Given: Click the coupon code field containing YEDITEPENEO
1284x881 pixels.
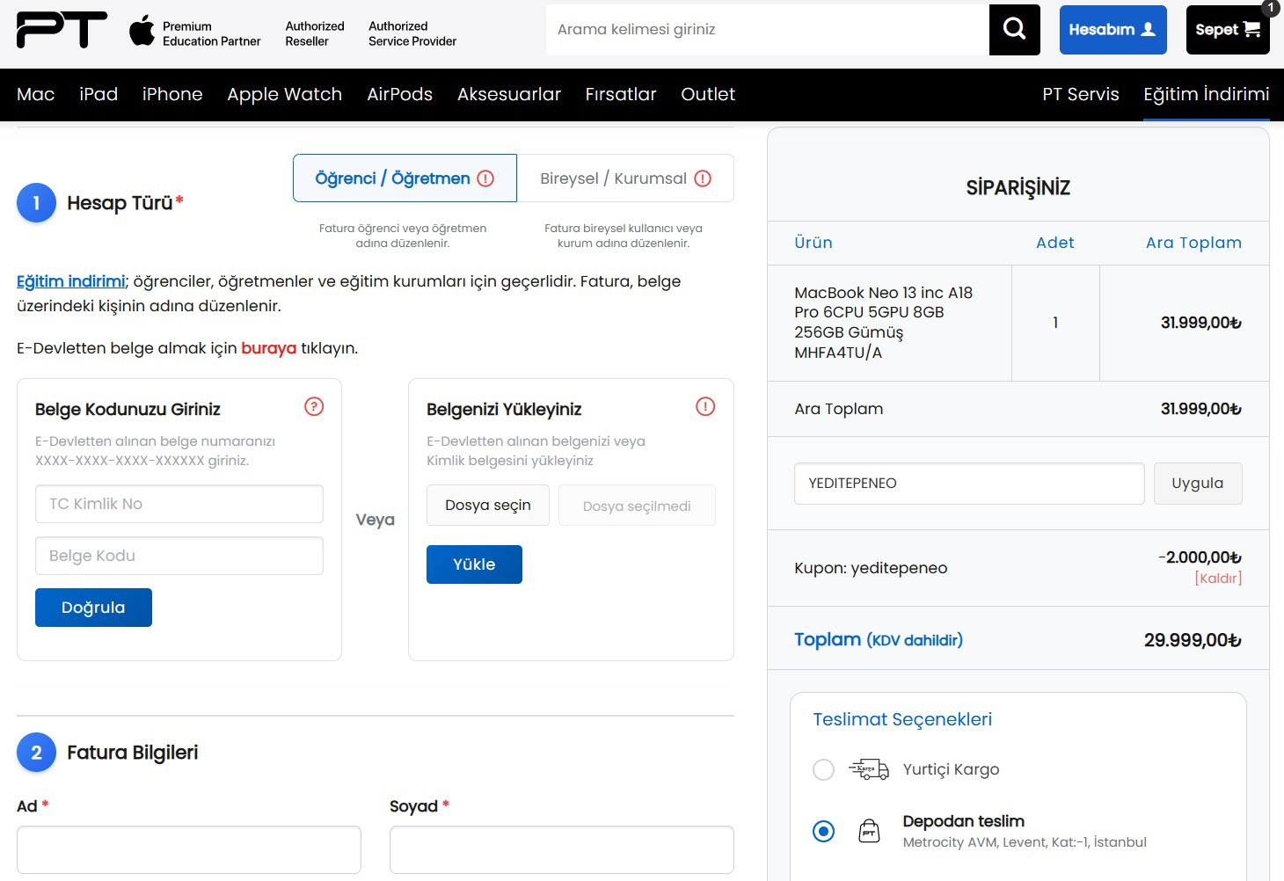Looking at the screenshot, I should pos(969,484).
